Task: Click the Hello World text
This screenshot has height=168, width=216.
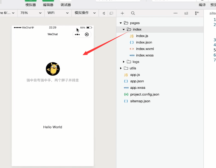Action: click(x=53, y=127)
